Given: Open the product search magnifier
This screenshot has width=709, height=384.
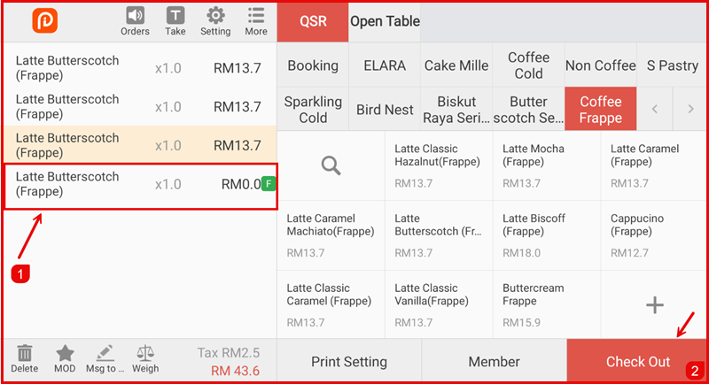Looking at the screenshot, I should pos(331,165).
